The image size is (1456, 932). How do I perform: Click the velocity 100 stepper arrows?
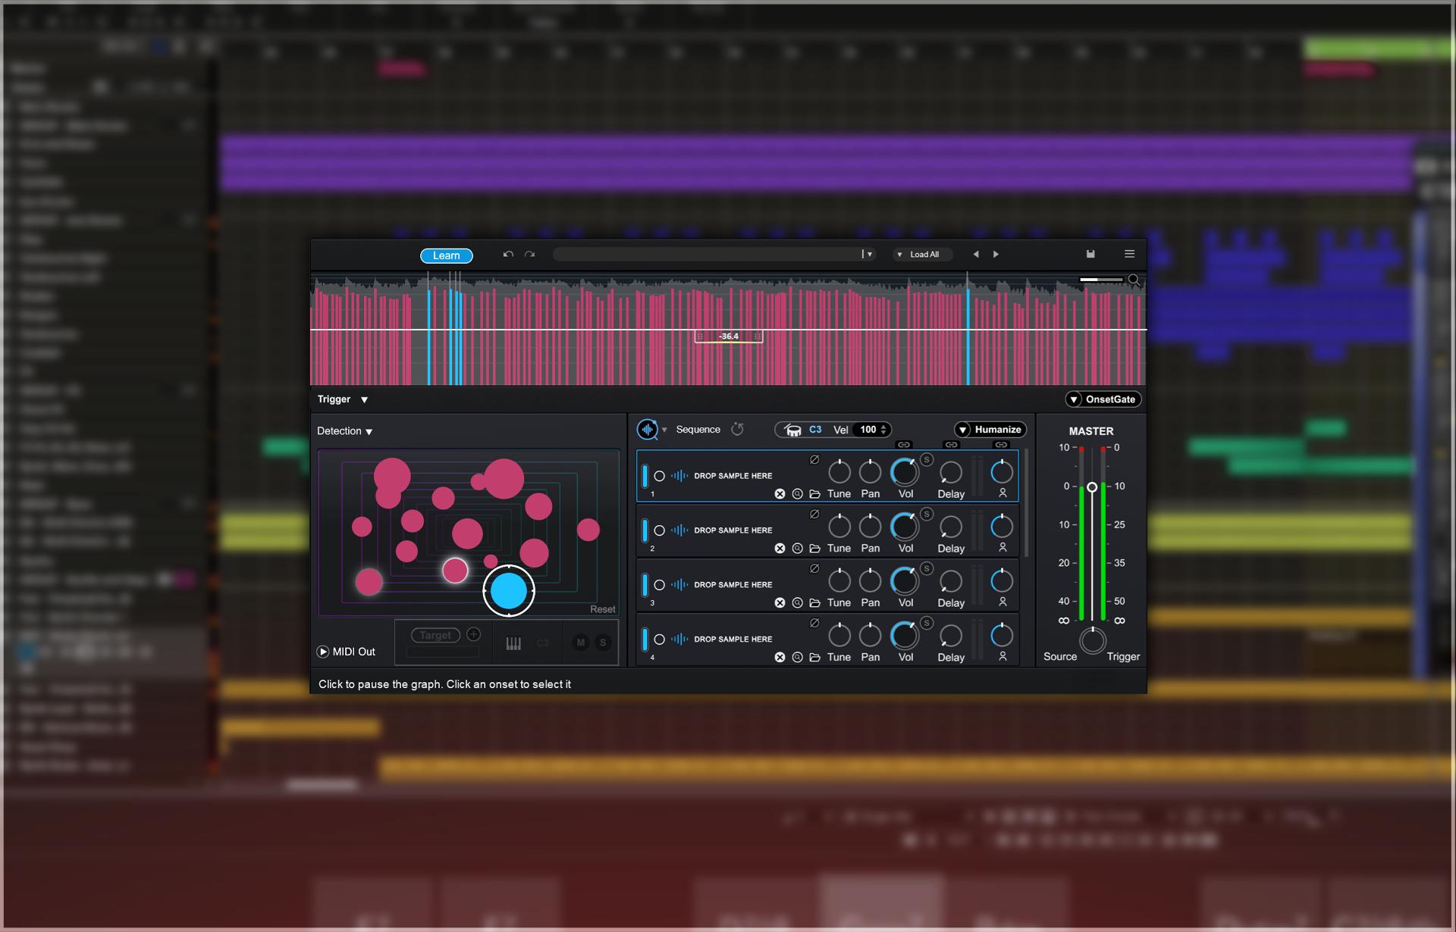click(x=883, y=430)
